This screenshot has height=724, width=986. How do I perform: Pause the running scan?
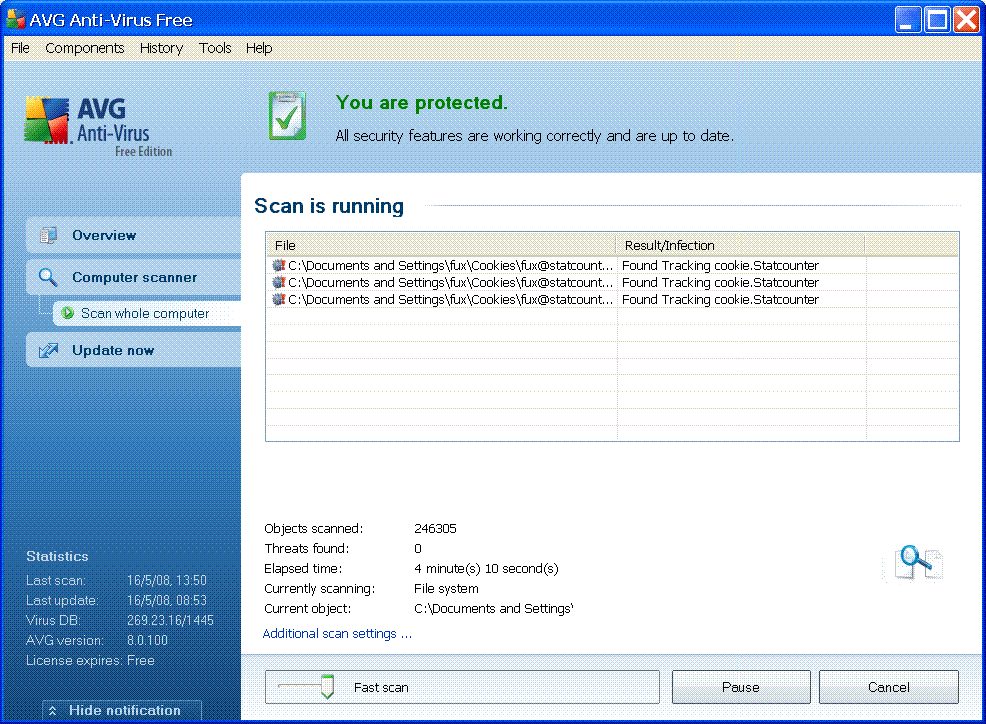[740, 687]
